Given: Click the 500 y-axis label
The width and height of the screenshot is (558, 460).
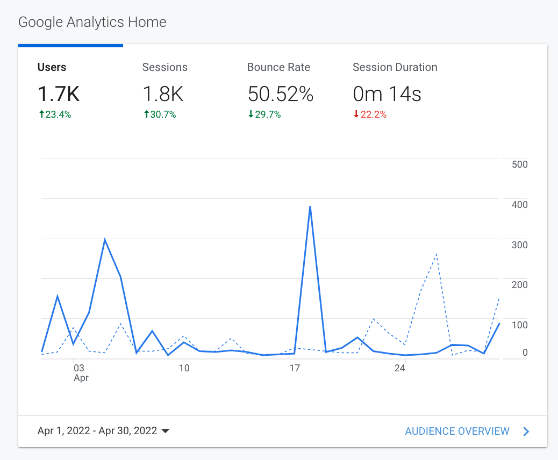Looking at the screenshot, I should tap(520, 165).
